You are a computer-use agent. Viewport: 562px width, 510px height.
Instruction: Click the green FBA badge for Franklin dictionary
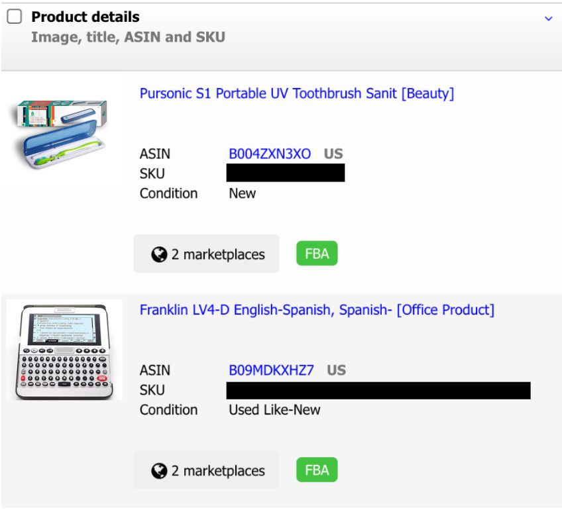(x=317, y=470)
